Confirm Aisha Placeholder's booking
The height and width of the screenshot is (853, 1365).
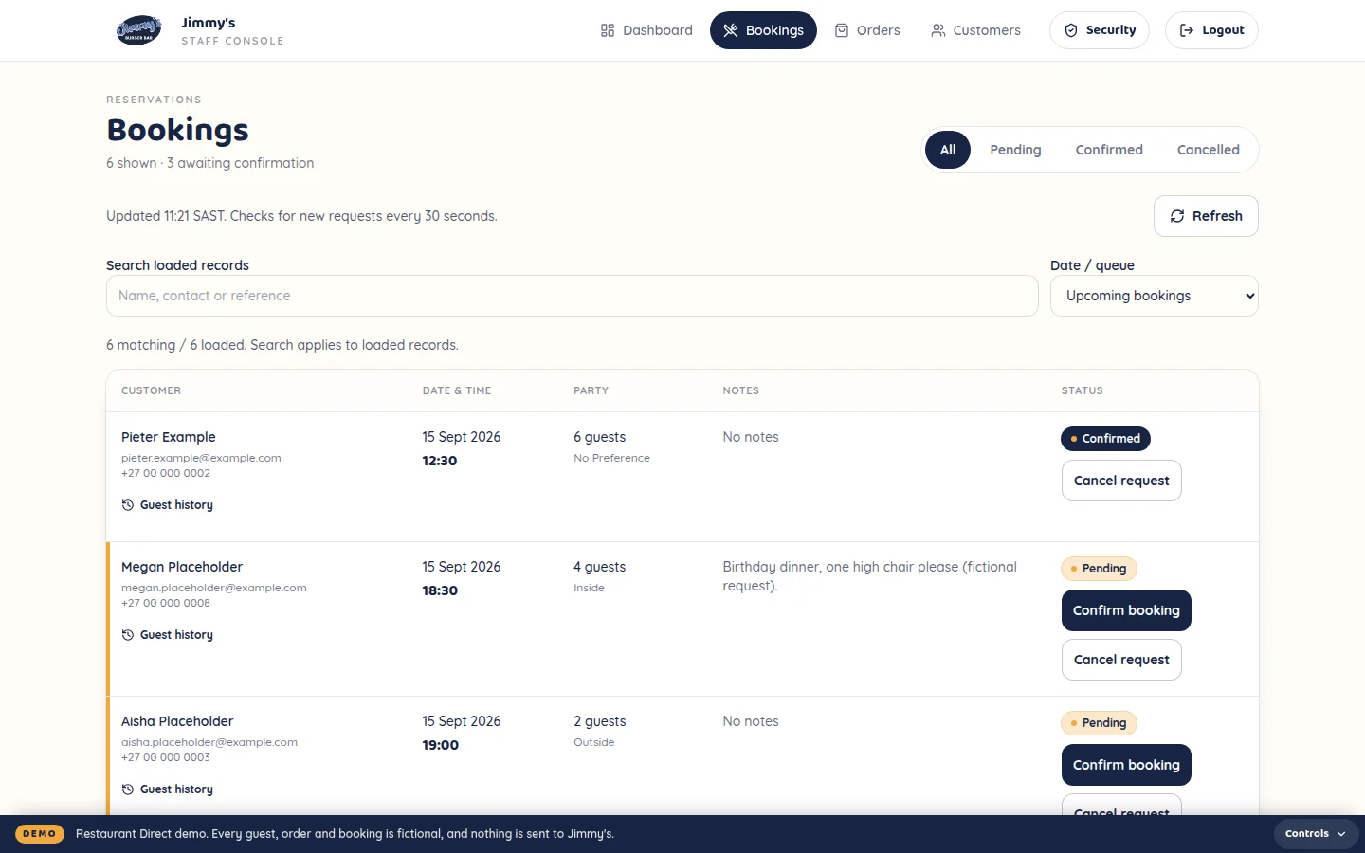click(1126, 765)
